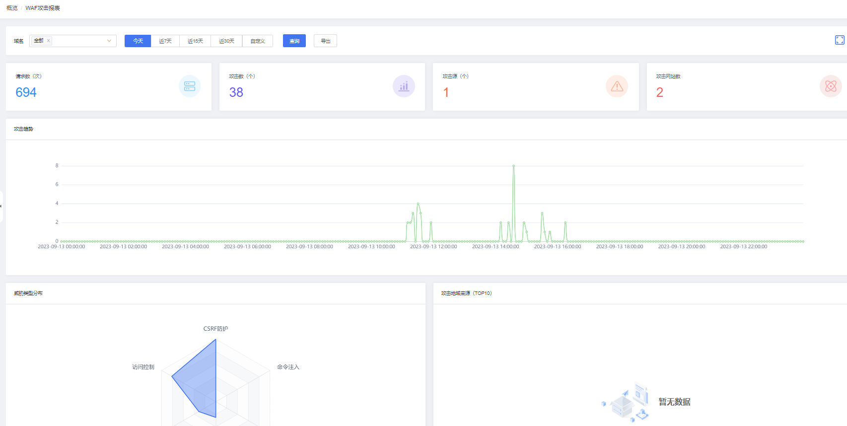Expand the collapsed left sidebar handle
Image resolution: width=847 pixels, height=426 pixels.
[1, 206]
